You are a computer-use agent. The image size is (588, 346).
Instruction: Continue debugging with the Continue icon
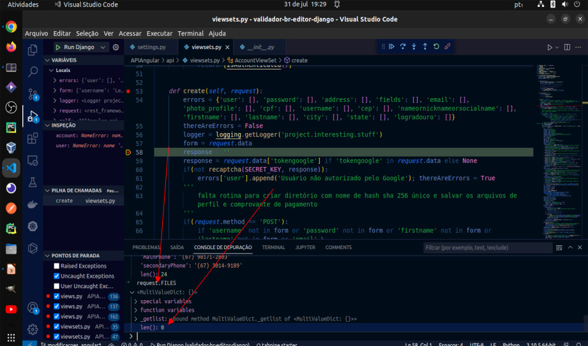tap(391, 47)
